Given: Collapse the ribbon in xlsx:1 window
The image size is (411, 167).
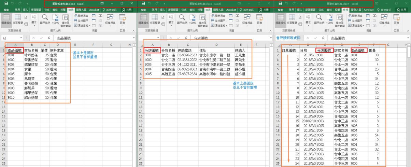Looking at the screenshot, I should click(408, 31).
